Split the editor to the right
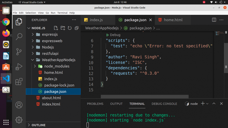The width and height of the screenshot is (228, 128). [x=214, y=20]
